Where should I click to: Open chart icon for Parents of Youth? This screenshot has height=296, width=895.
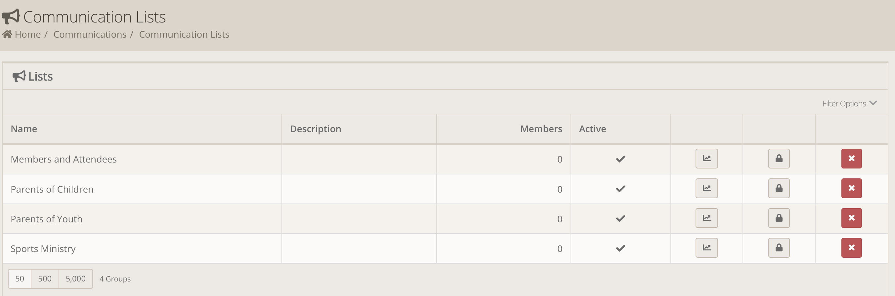pyautogui.click(x=706, y=218)
